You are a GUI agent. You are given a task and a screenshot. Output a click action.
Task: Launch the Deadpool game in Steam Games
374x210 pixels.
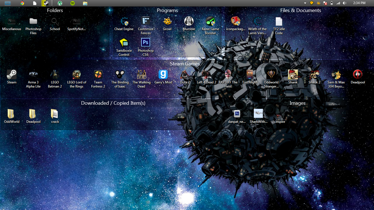click(x=358, y=75)
